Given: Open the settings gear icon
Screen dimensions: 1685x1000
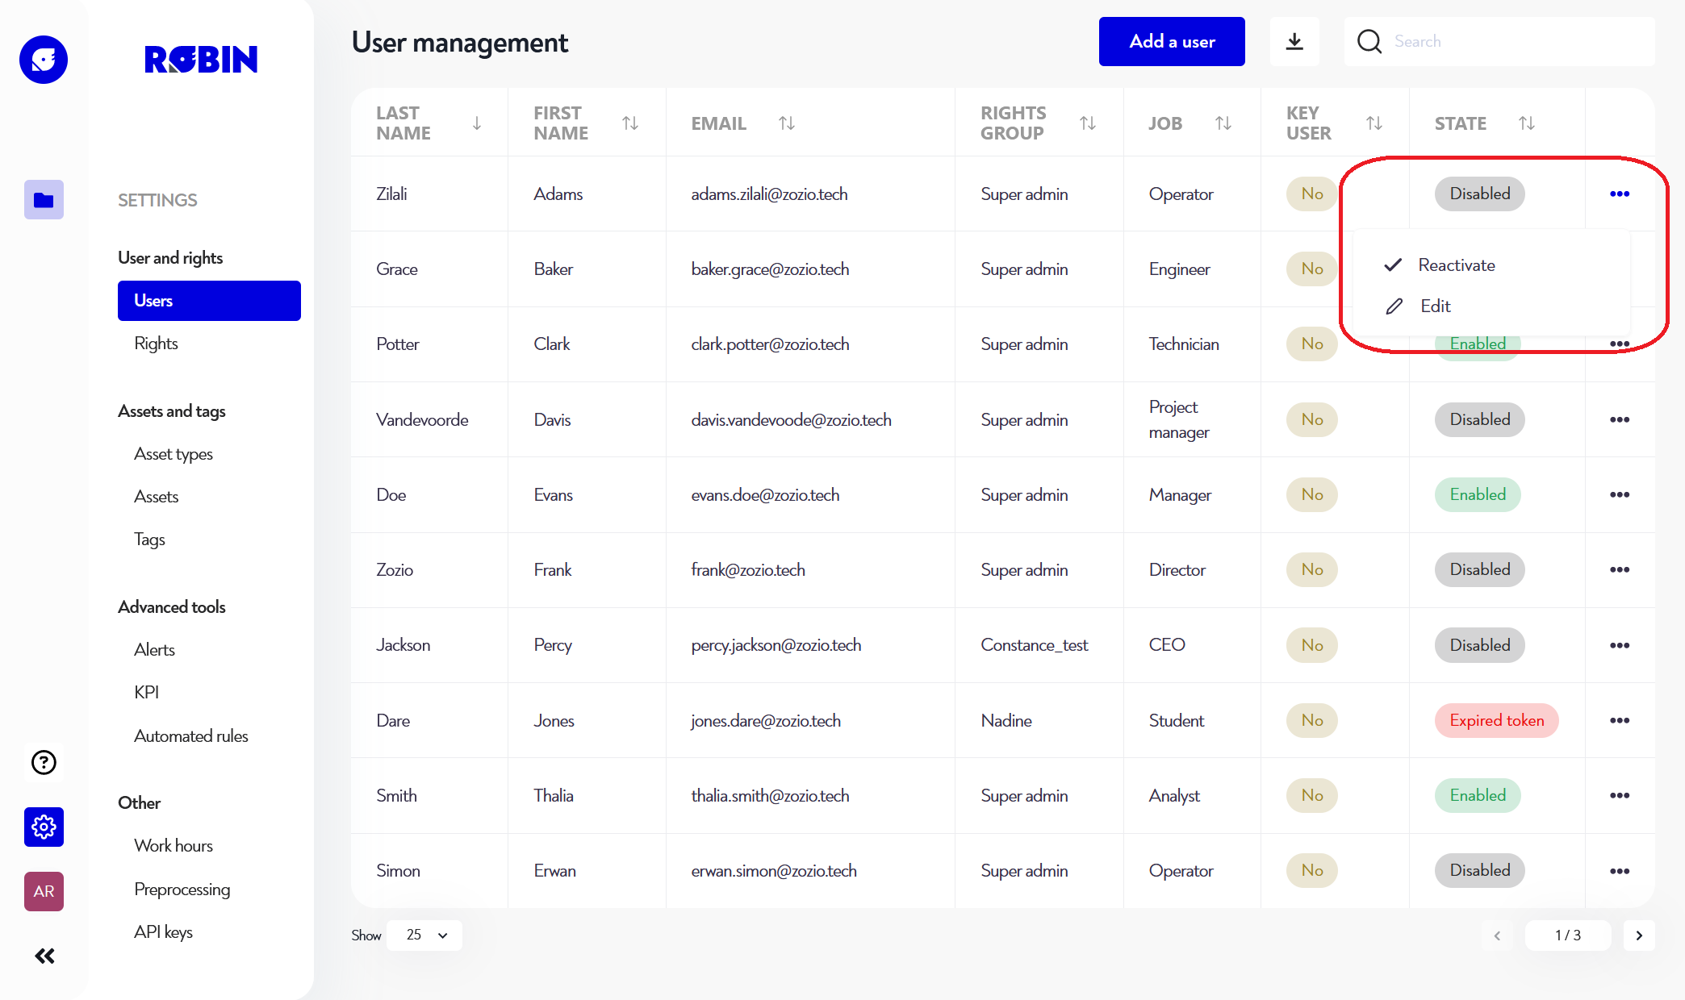Looking at the screenshot, I should tap(44, 827).
